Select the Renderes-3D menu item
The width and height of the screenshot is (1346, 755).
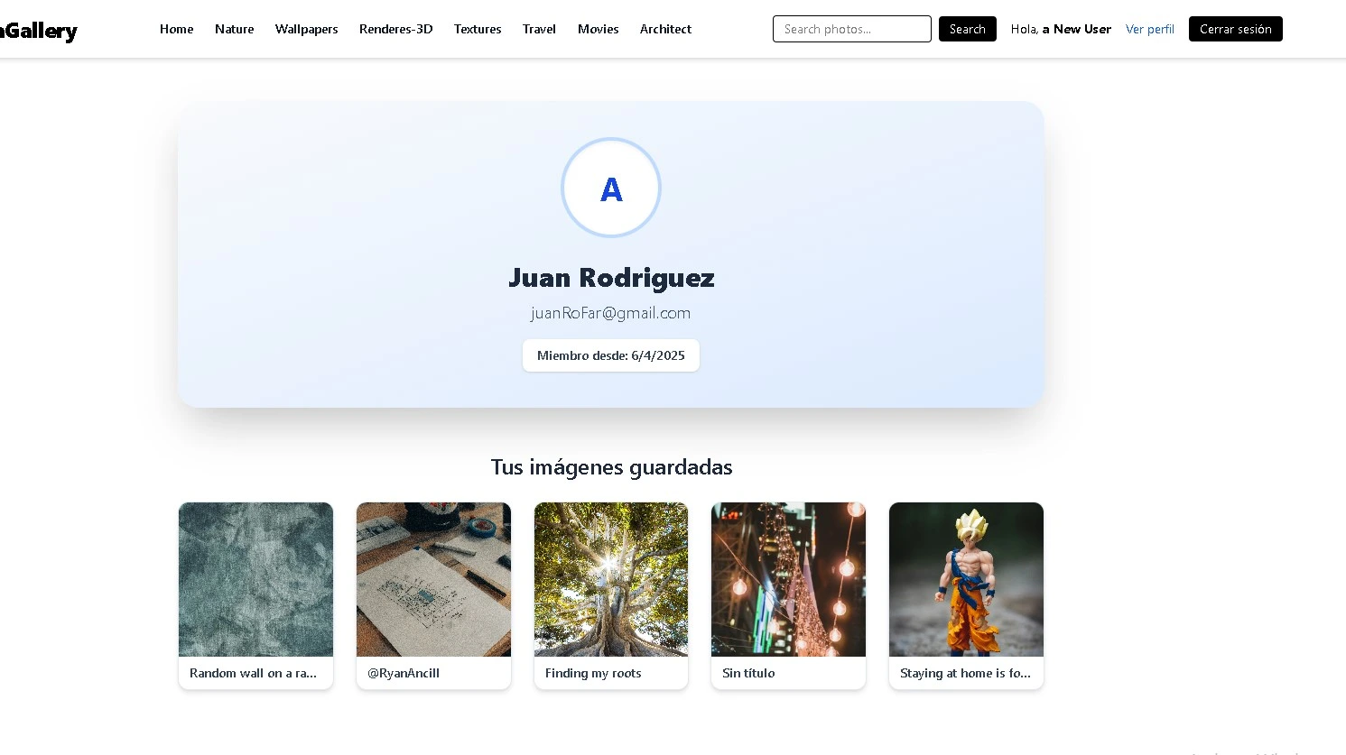pos(395,29)
